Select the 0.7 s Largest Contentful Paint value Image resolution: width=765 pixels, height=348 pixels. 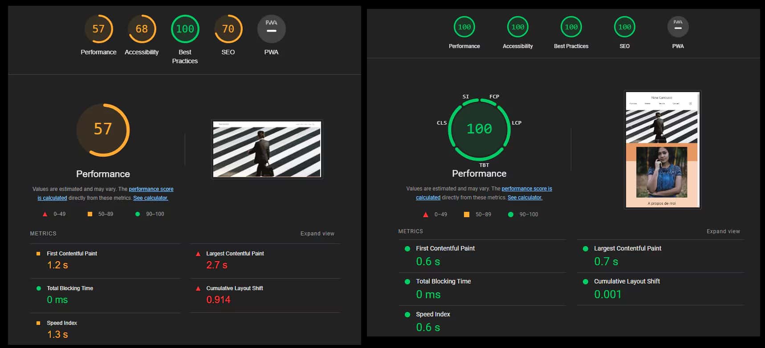(606, 262)
